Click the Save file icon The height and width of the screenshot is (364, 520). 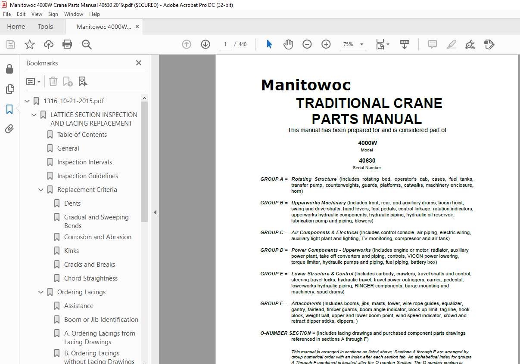pos(11,44)
